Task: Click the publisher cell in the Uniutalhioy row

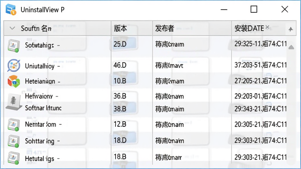Action: point(169,66)
